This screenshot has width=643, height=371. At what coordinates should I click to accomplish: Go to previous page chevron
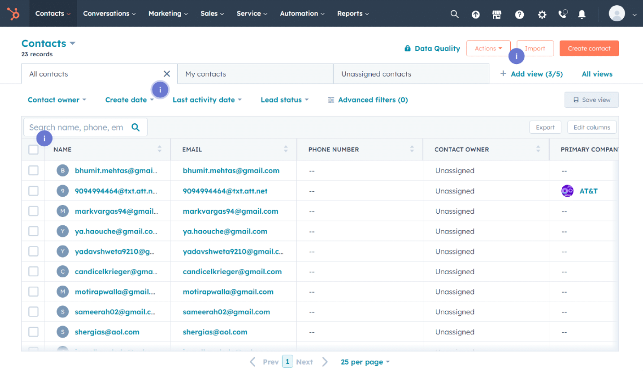pos(253,362)
